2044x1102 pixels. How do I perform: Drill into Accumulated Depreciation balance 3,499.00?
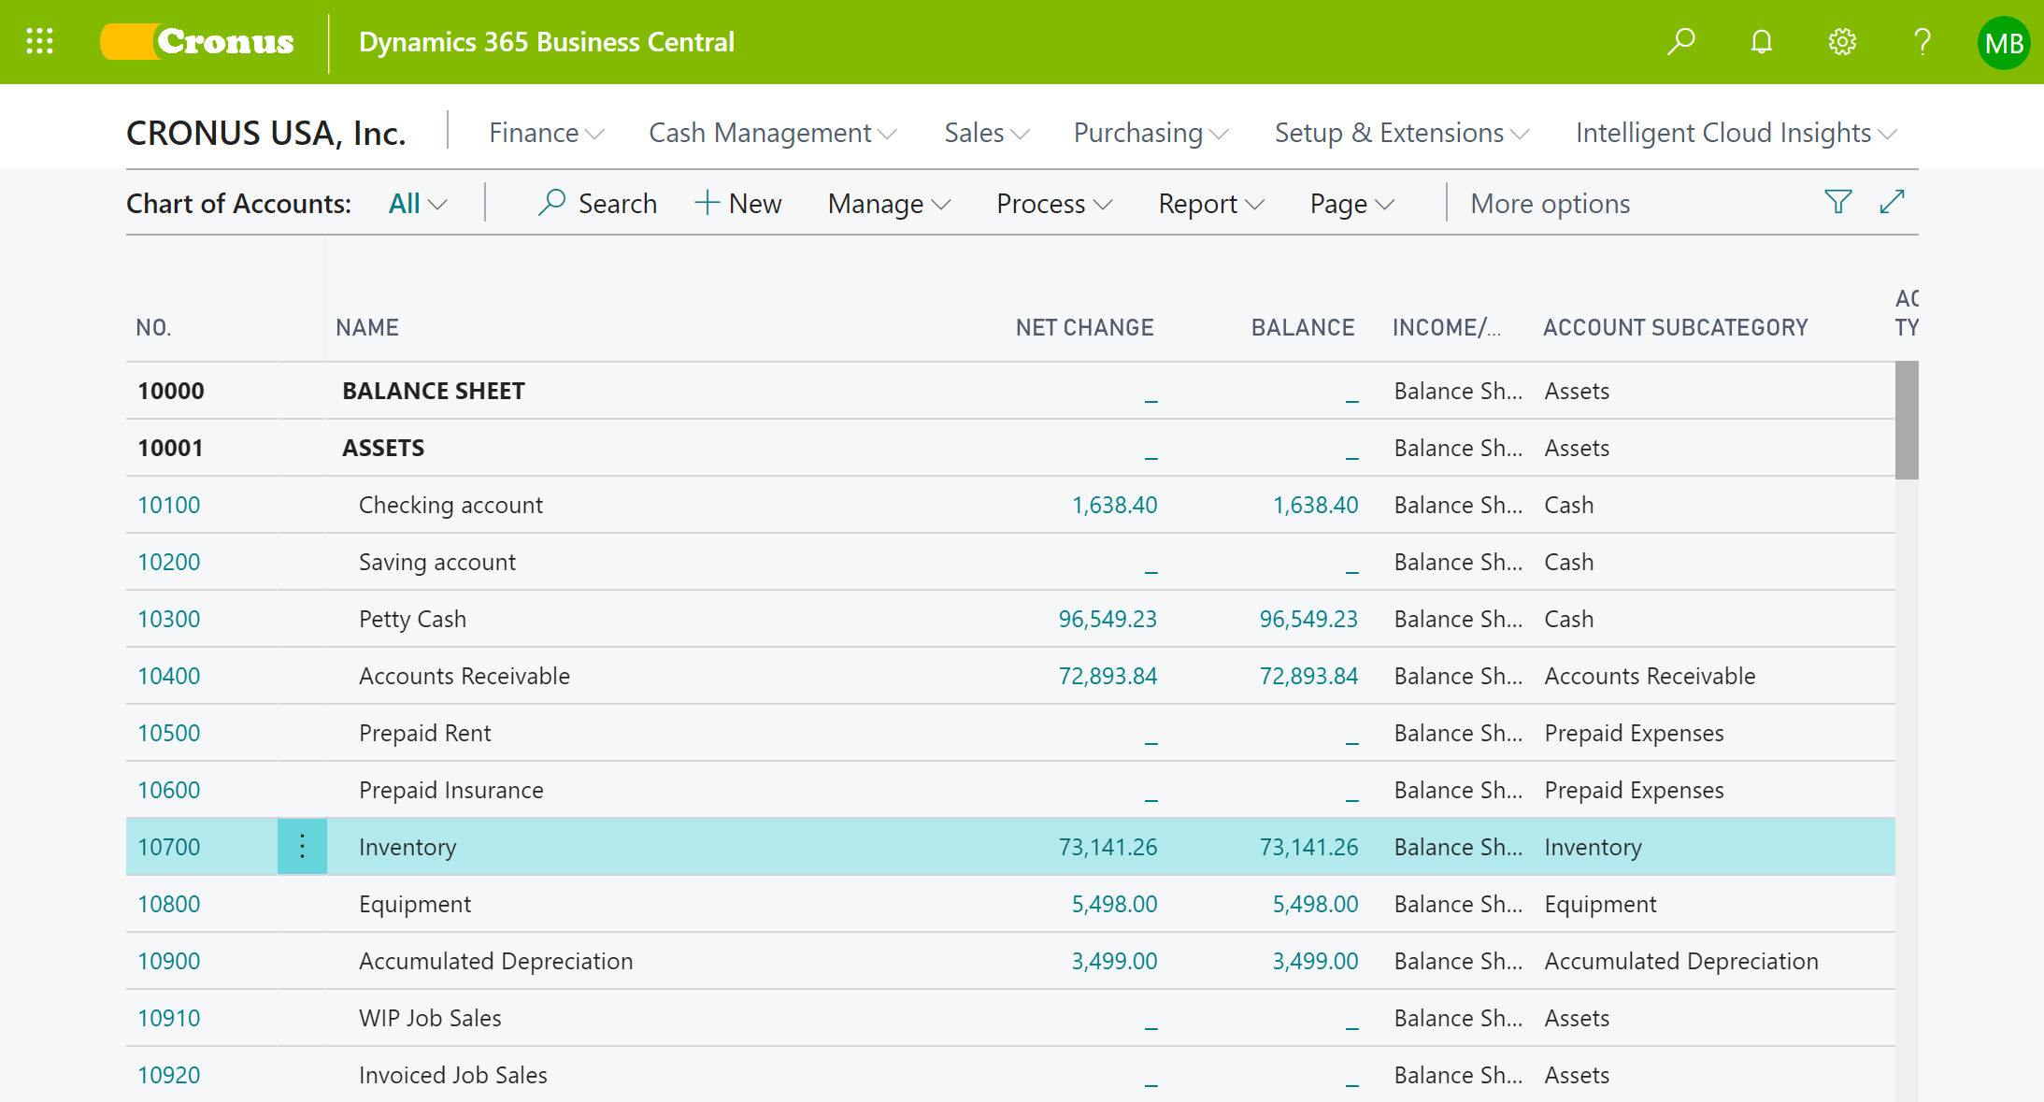[x=1315, y=961]
